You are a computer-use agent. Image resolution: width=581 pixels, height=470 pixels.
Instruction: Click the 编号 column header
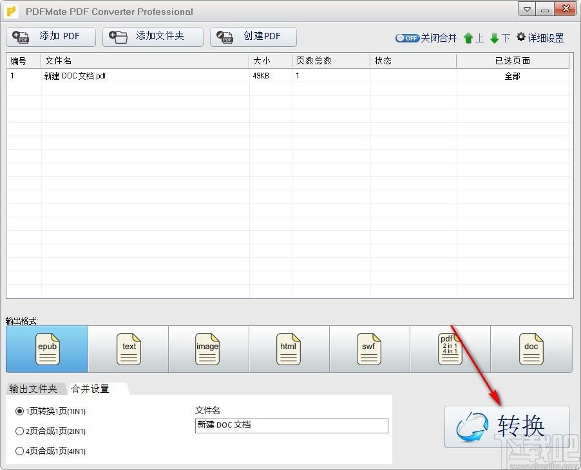(x=24, y=60)
